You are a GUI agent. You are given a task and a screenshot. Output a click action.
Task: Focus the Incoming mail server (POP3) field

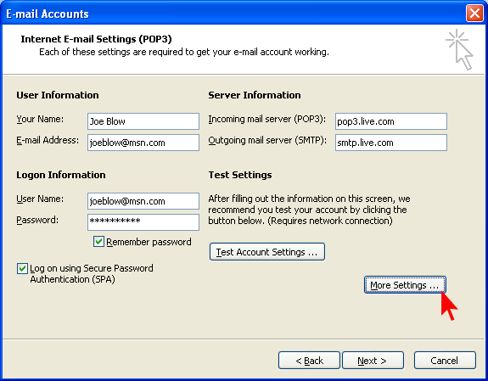(391, 121)
